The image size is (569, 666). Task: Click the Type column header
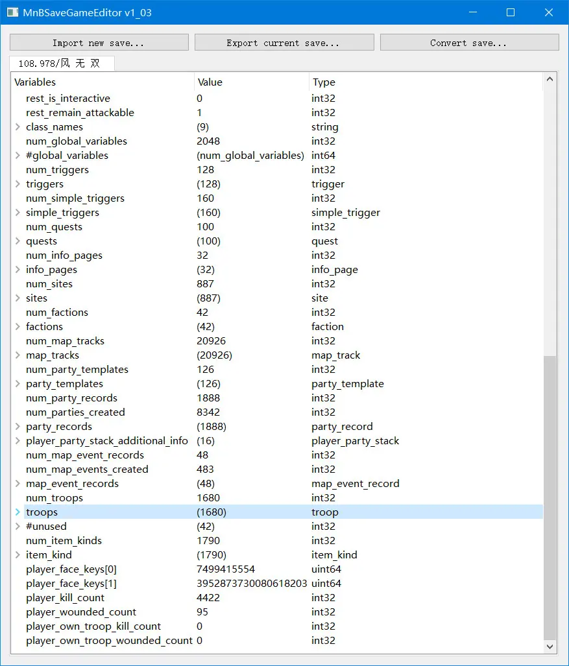point(426,82)
